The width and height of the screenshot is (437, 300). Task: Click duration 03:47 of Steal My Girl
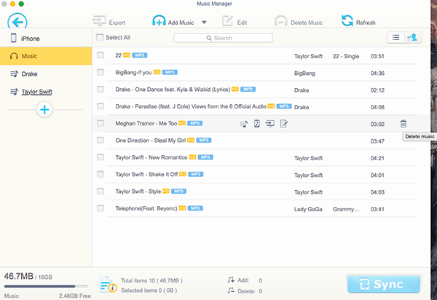click(377, 141)
